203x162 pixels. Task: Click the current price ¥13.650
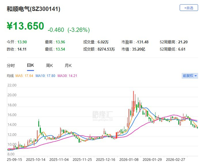(26, 26)
